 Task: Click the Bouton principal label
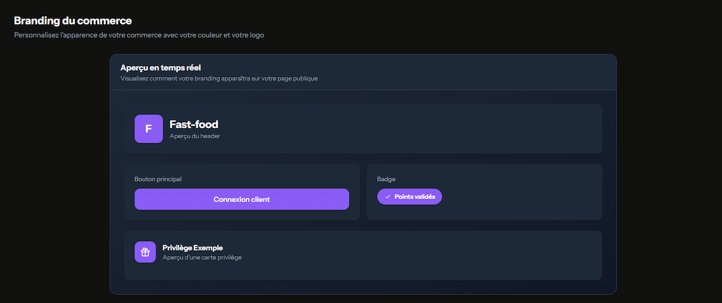point(158,179)
